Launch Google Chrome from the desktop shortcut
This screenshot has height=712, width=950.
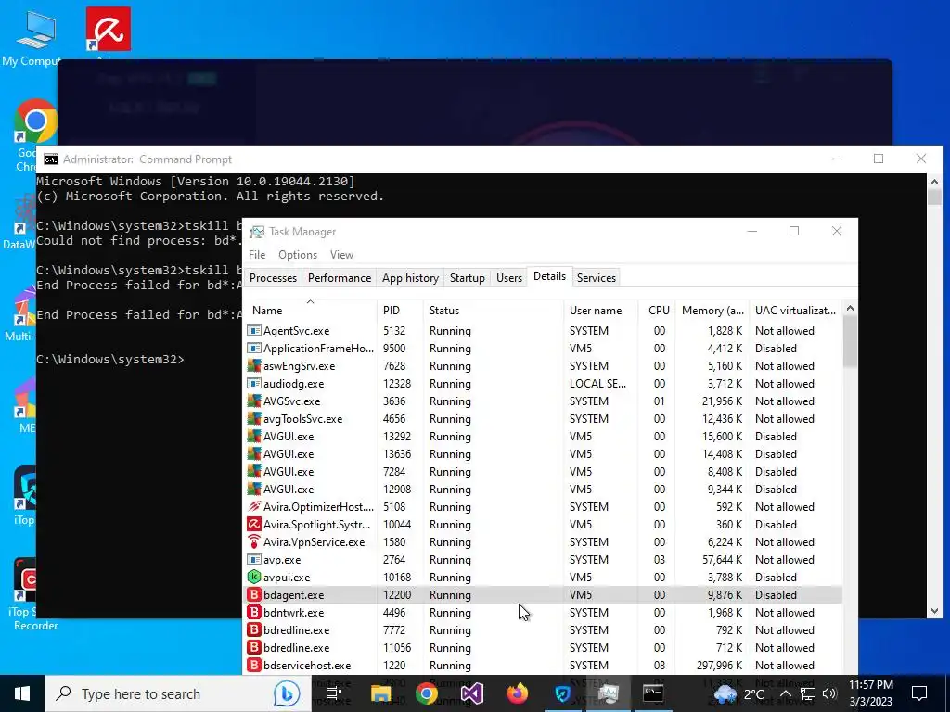[35, 121]
